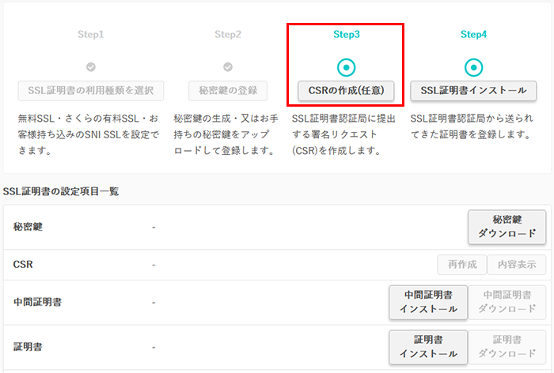Screen dimensions: 554x373
Task: Select the Step4 circular indicator icon
Action: [x=473, y=67]
